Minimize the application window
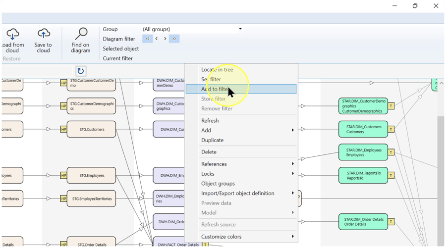This screenshot has height=248, width=446. pyautogui.click(x=394, y=5)
